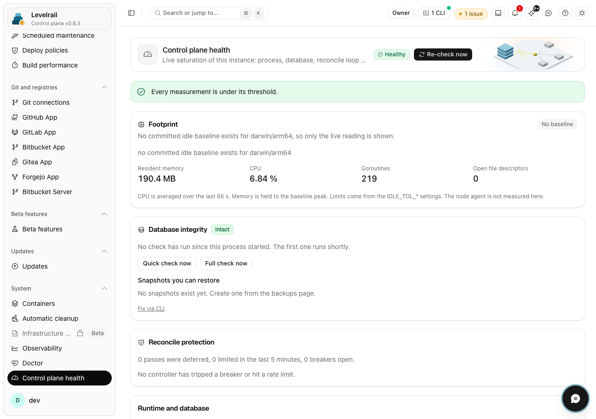Open Containers under System
The height and width of the screenshot is (419, 596).
(x=60, y=304)
